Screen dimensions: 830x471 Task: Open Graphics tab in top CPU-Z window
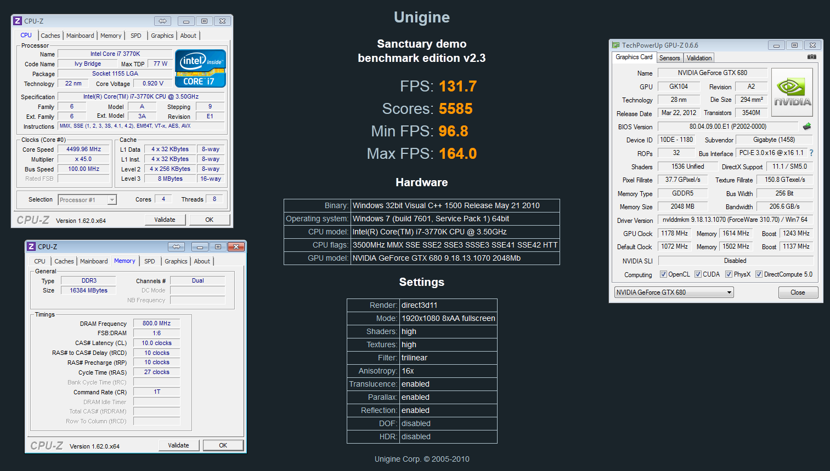click(162, 36)
